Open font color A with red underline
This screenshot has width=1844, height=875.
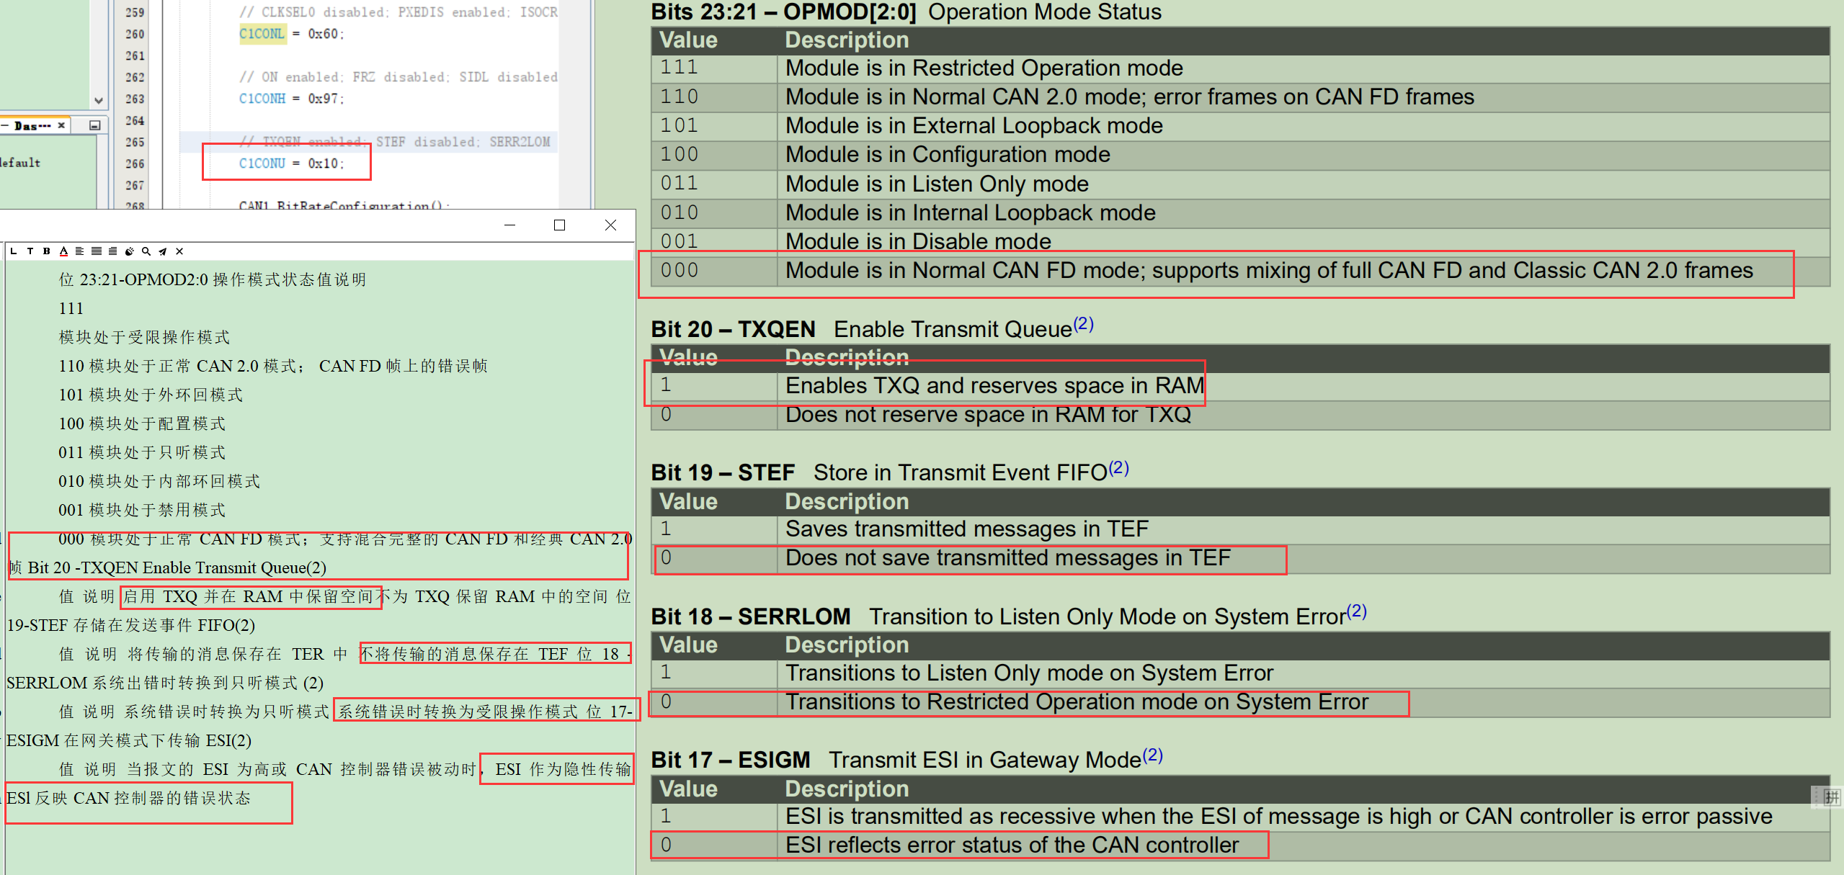[63, 251]
